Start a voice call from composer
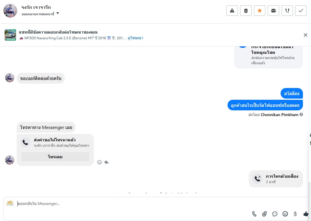 point(254,214)
